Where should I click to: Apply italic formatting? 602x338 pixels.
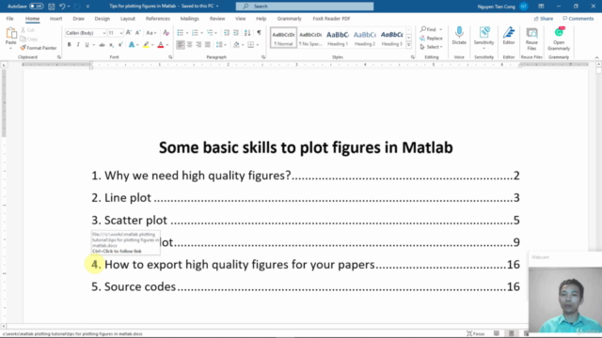(x=78, y=45)
